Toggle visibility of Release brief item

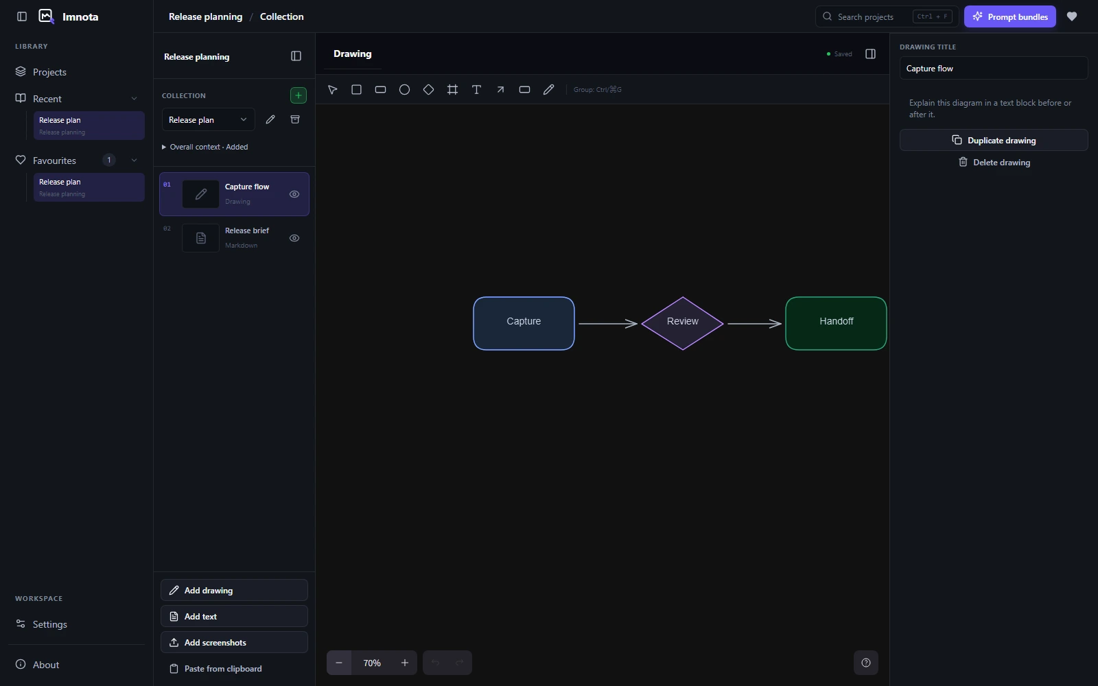294,238
